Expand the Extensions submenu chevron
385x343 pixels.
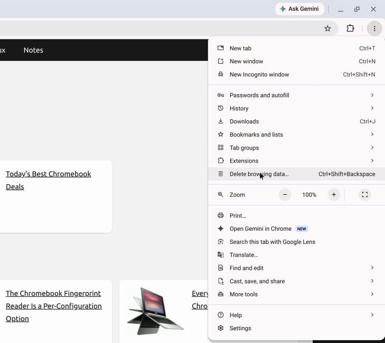pos(372,161)
